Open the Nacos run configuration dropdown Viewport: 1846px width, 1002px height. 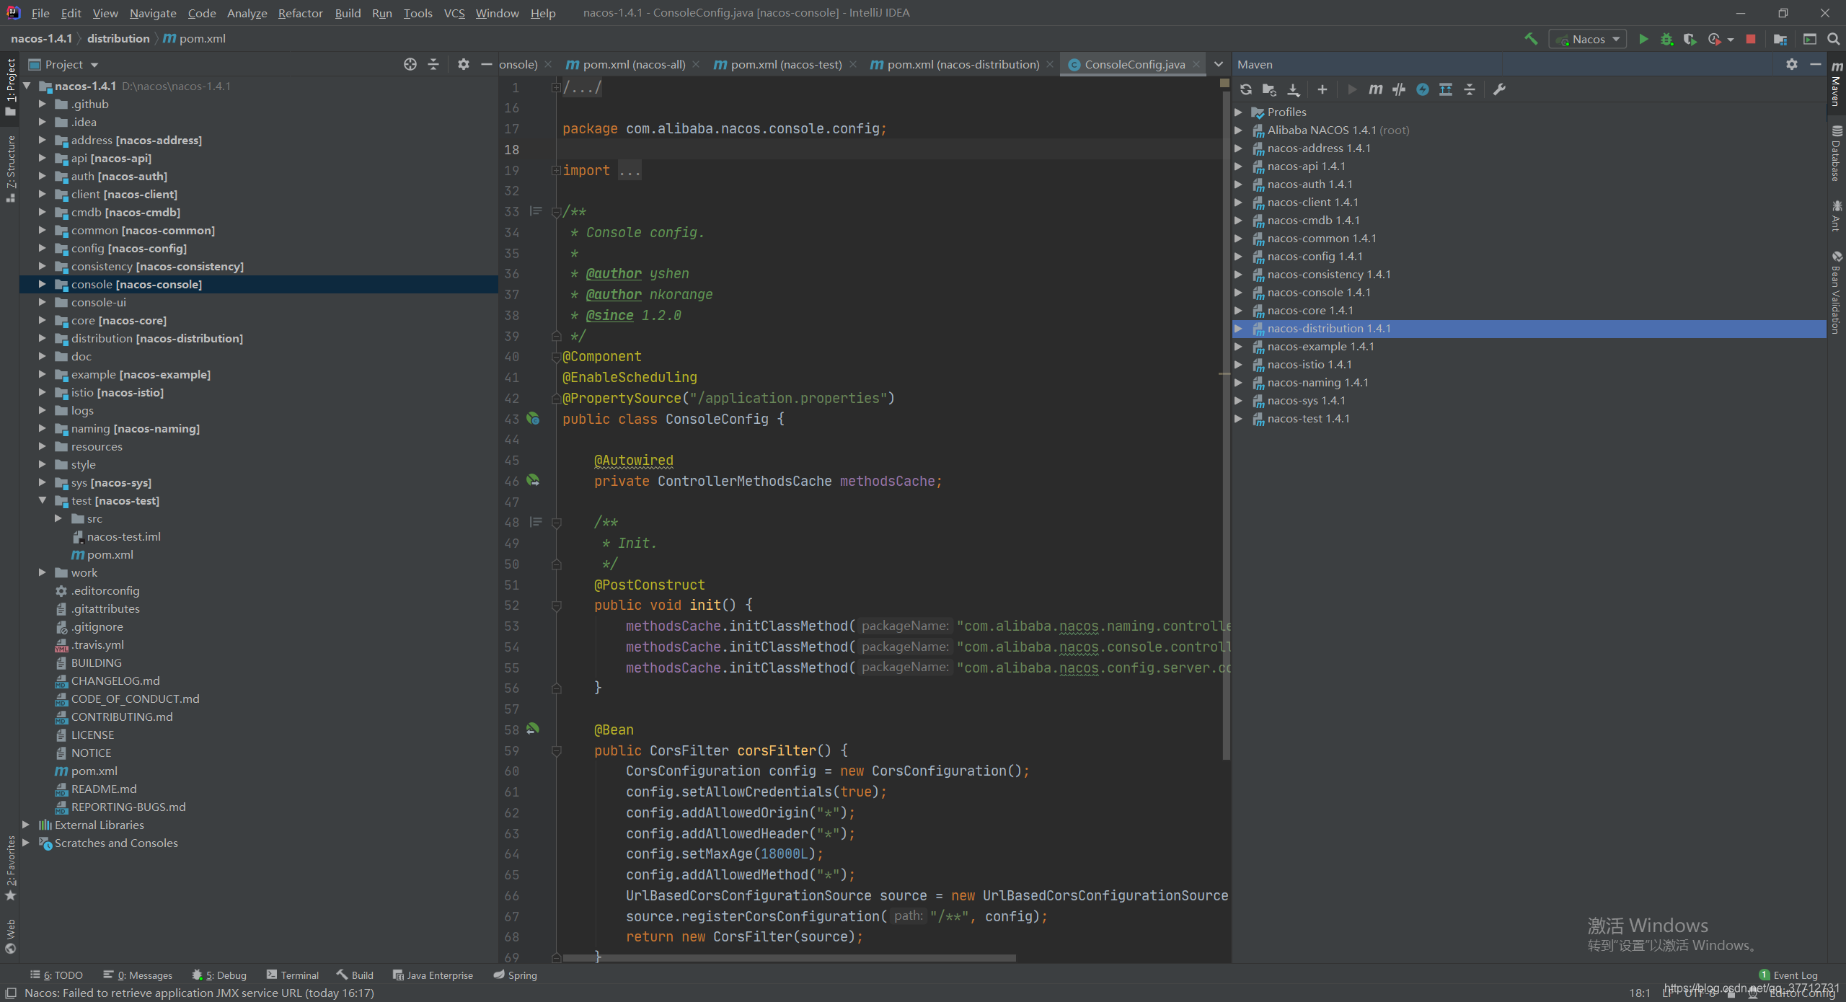pyautogui.click(x=1588, y=39)
